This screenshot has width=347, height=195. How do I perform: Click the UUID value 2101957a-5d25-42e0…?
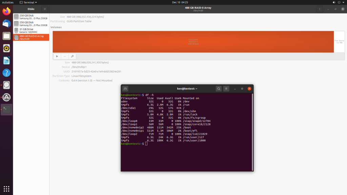(x=96, y=71)
